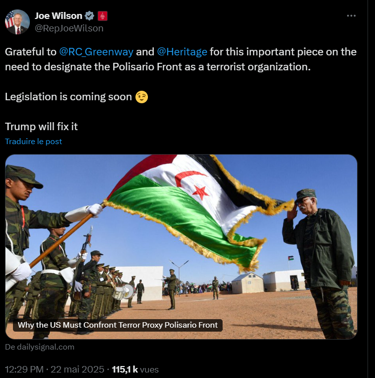Click Traduire le post link
375x378 pixels.
click(x=33, y=142)
